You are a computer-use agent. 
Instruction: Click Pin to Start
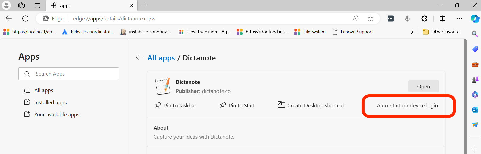(237, 105)
